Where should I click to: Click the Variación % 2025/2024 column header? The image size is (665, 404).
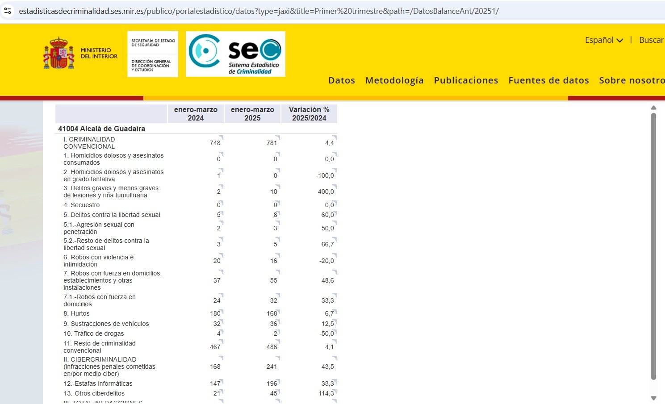point(309,114)
